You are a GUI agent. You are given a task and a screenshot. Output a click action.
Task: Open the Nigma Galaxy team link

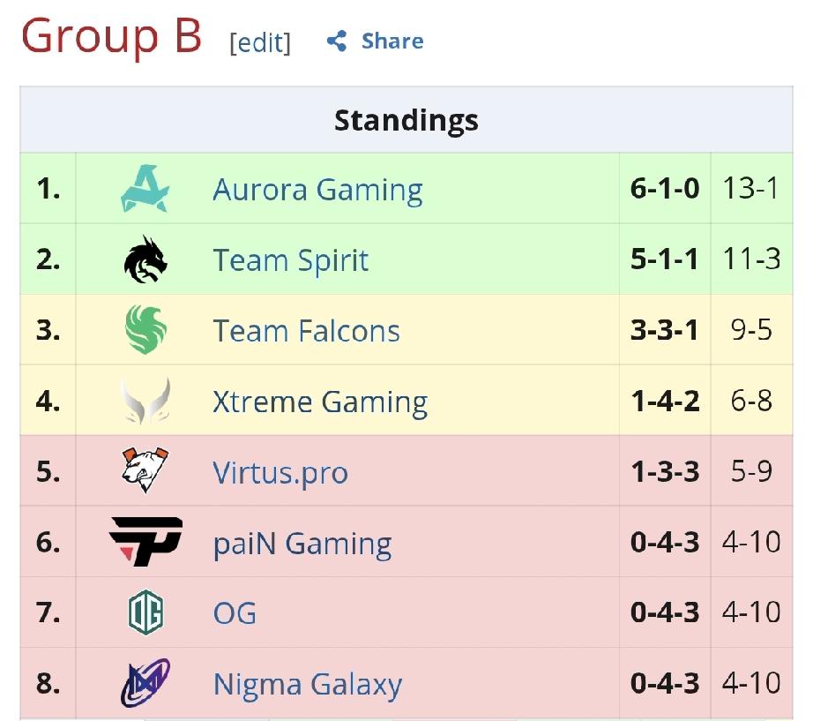pyautogui.click(x=307, y=684)
